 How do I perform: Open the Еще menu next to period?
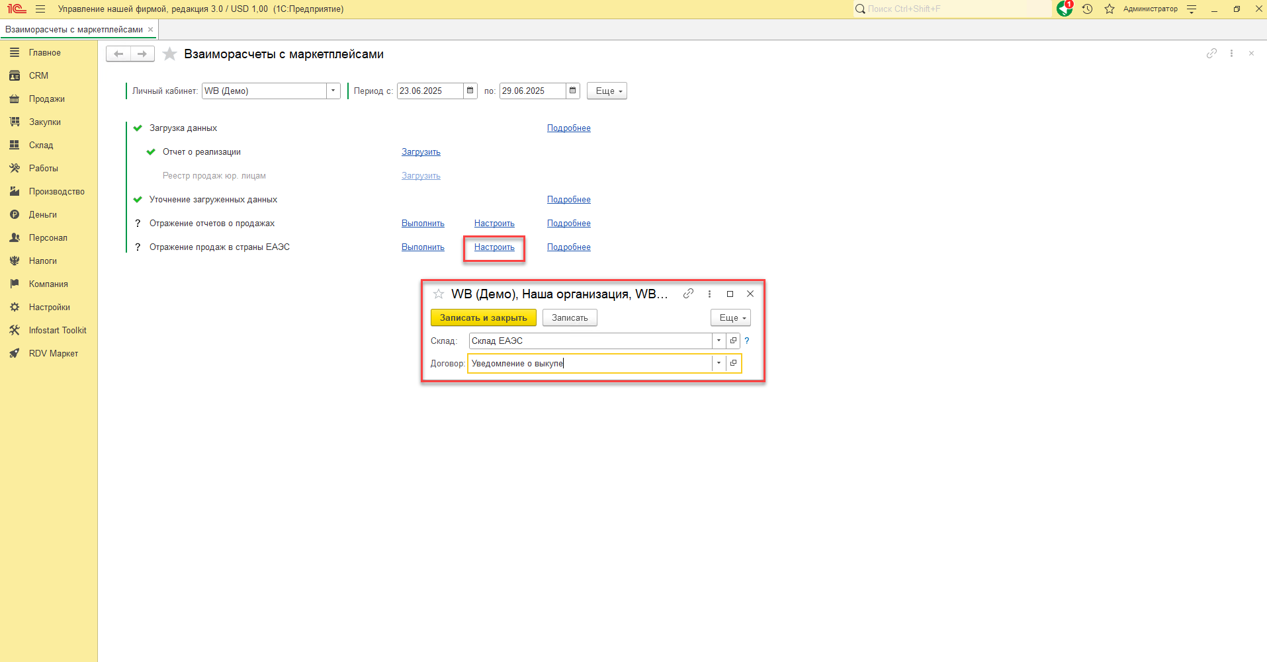point(607,91)
